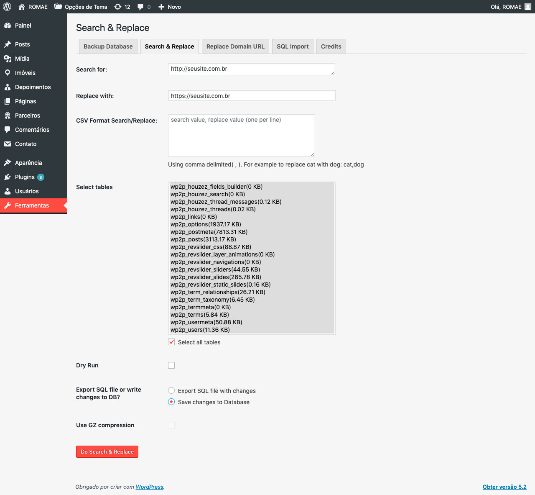
Task: Uncheck the Select all tables checkbox
Action: (x=171, y=342)
